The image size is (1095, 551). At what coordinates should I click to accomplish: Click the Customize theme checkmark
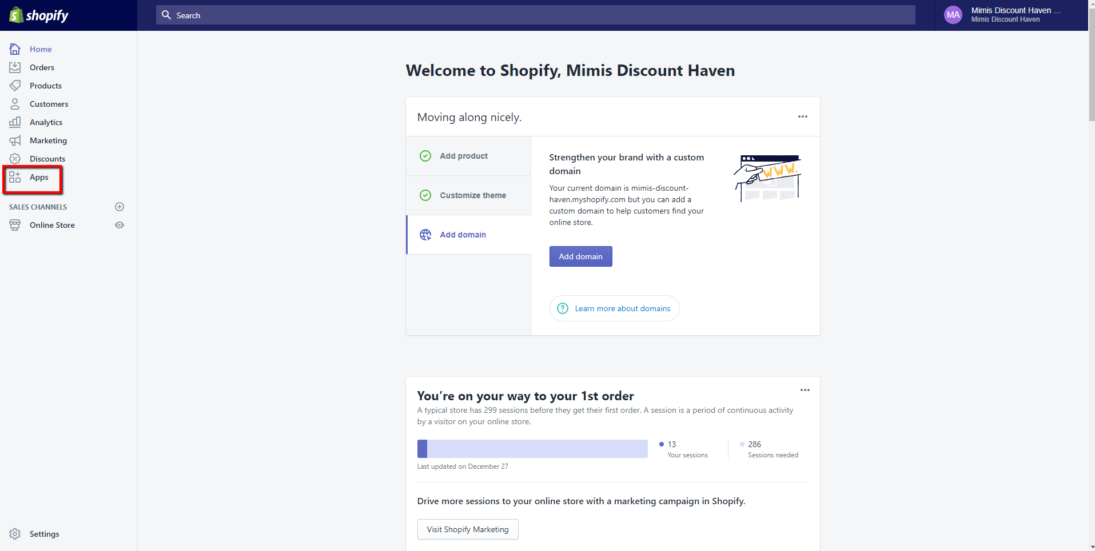(x=425, y=195)
